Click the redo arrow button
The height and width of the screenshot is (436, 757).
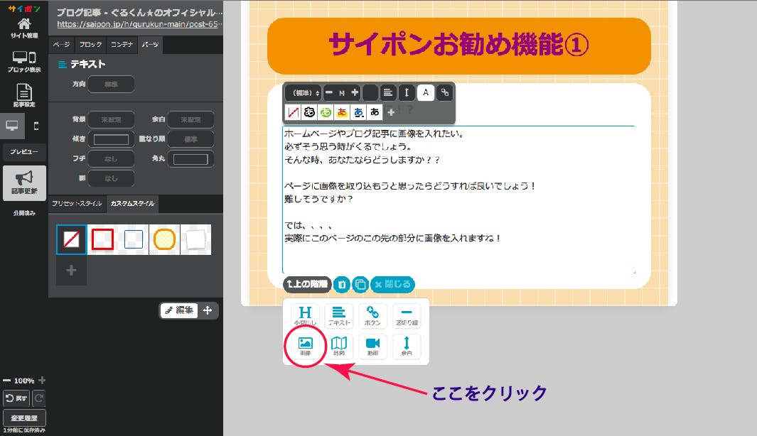(39, 398)
